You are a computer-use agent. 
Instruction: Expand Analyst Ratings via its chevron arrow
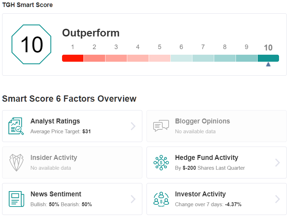133,126
